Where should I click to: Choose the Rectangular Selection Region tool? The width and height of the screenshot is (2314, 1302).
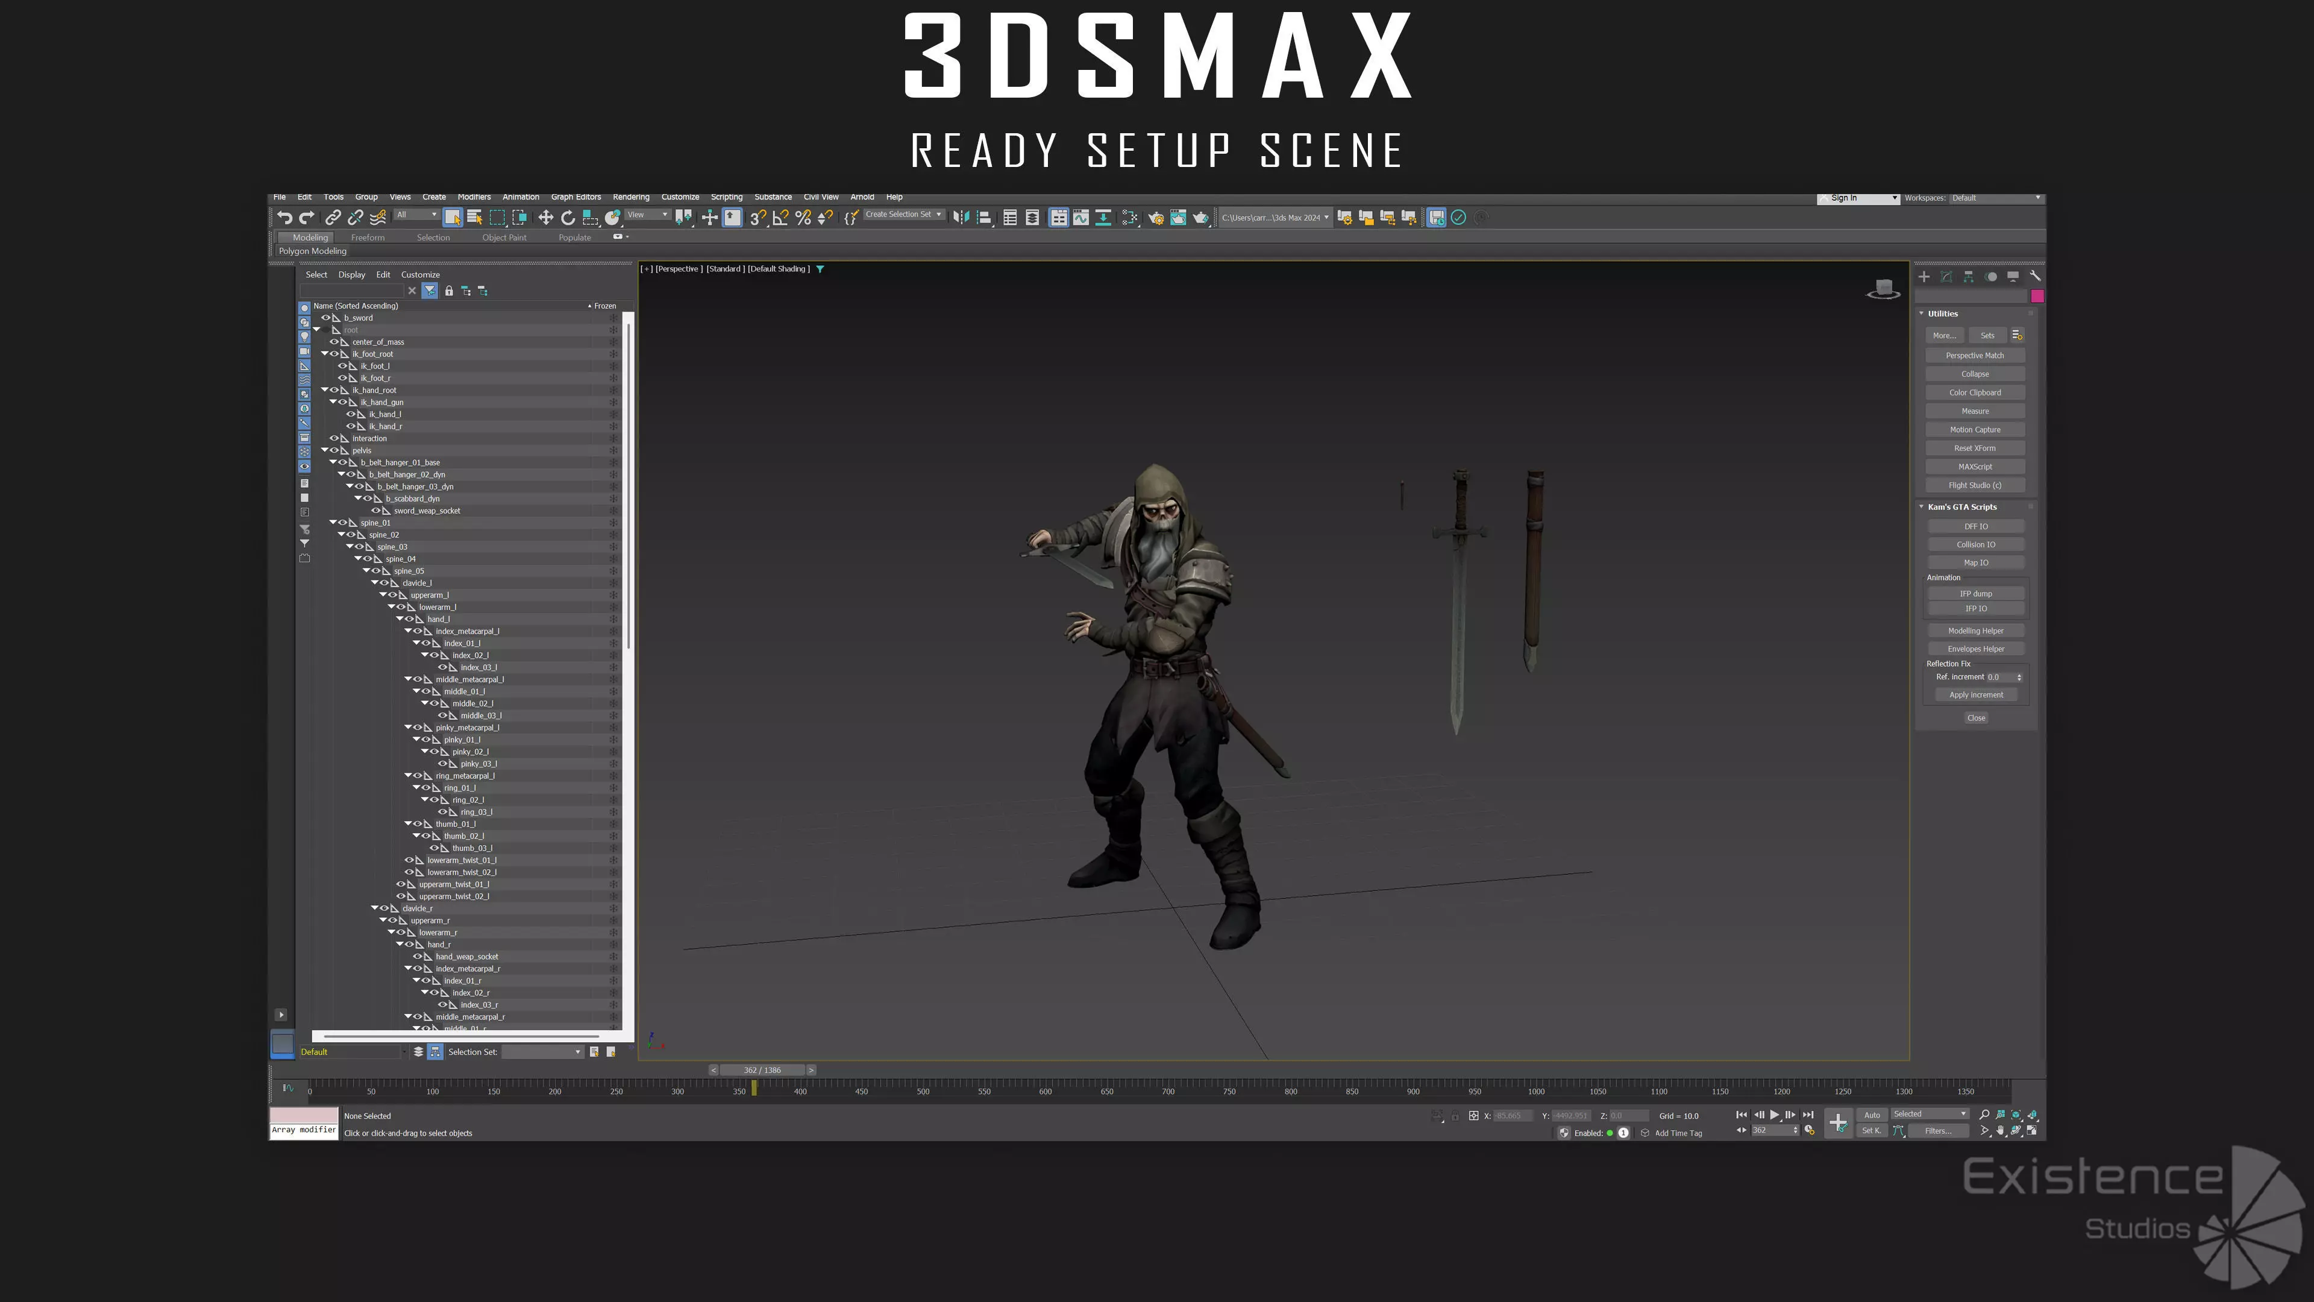pyautogui.click(x=498, y=218)
